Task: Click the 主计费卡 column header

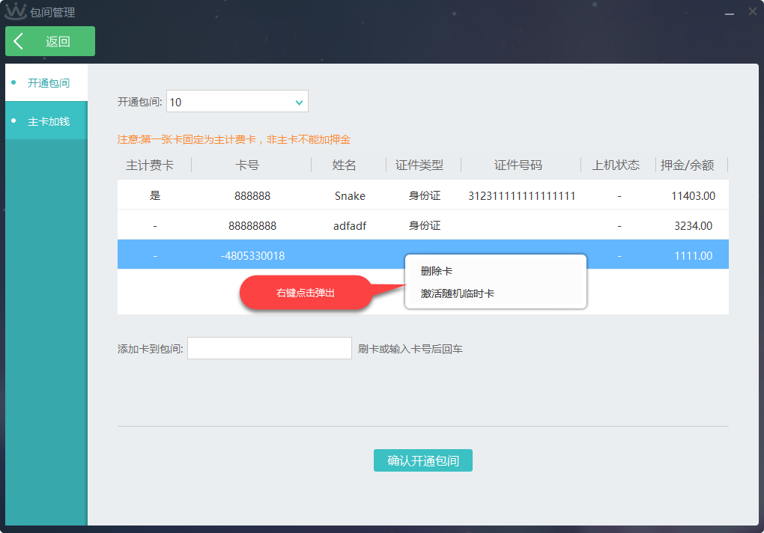Action: 150,165
